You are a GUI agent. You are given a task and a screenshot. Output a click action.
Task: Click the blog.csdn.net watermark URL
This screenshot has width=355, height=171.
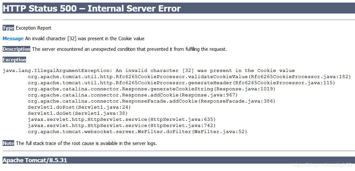tap(322, 165)
